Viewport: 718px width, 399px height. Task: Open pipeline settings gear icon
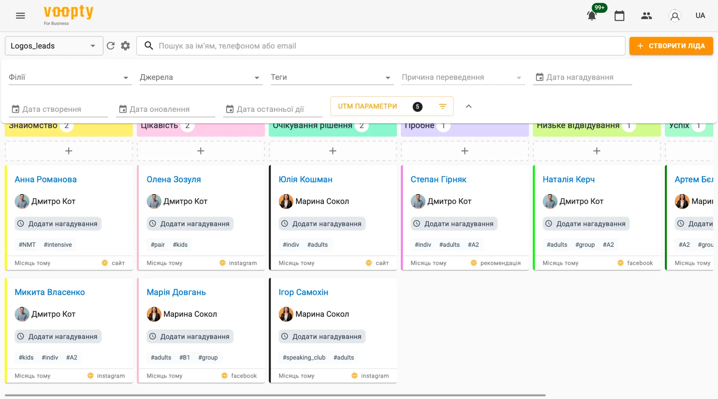[125, 46]
